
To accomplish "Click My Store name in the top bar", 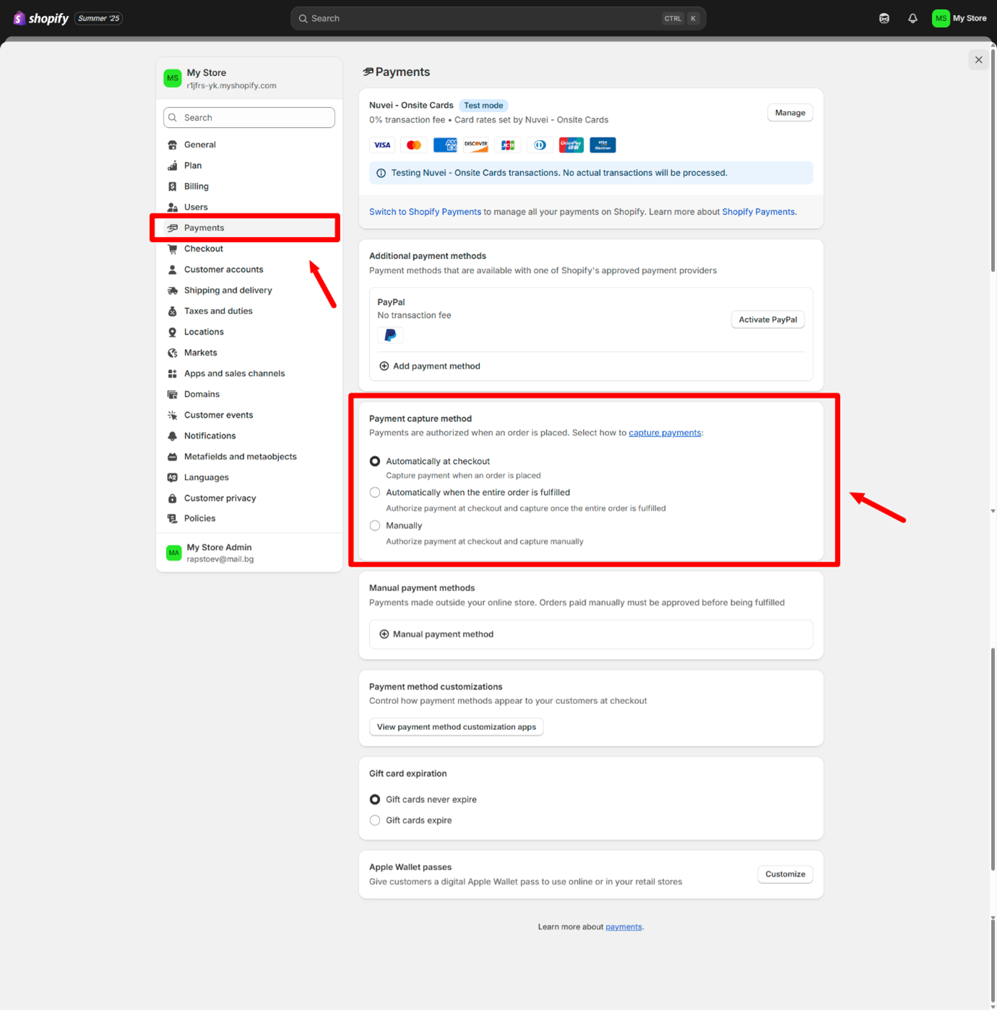I will coord(970,19).
